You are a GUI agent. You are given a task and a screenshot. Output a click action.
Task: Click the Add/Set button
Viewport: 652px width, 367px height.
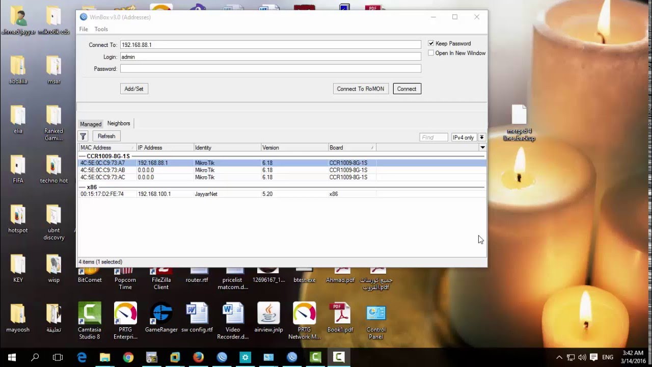[134, 89]
